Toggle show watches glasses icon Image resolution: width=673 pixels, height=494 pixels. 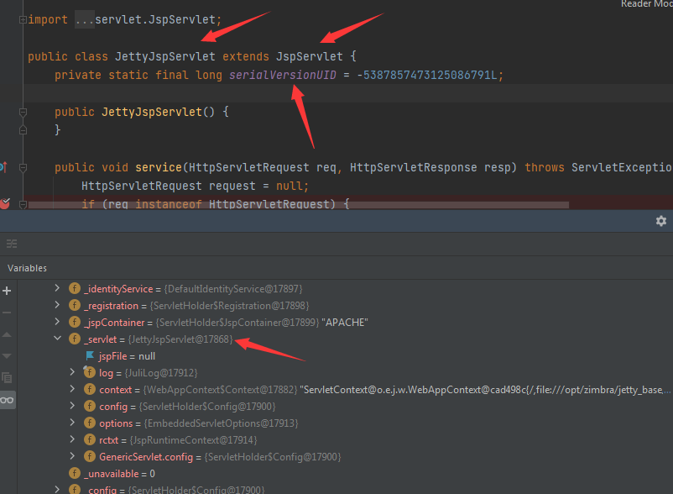tap(8, 400)
